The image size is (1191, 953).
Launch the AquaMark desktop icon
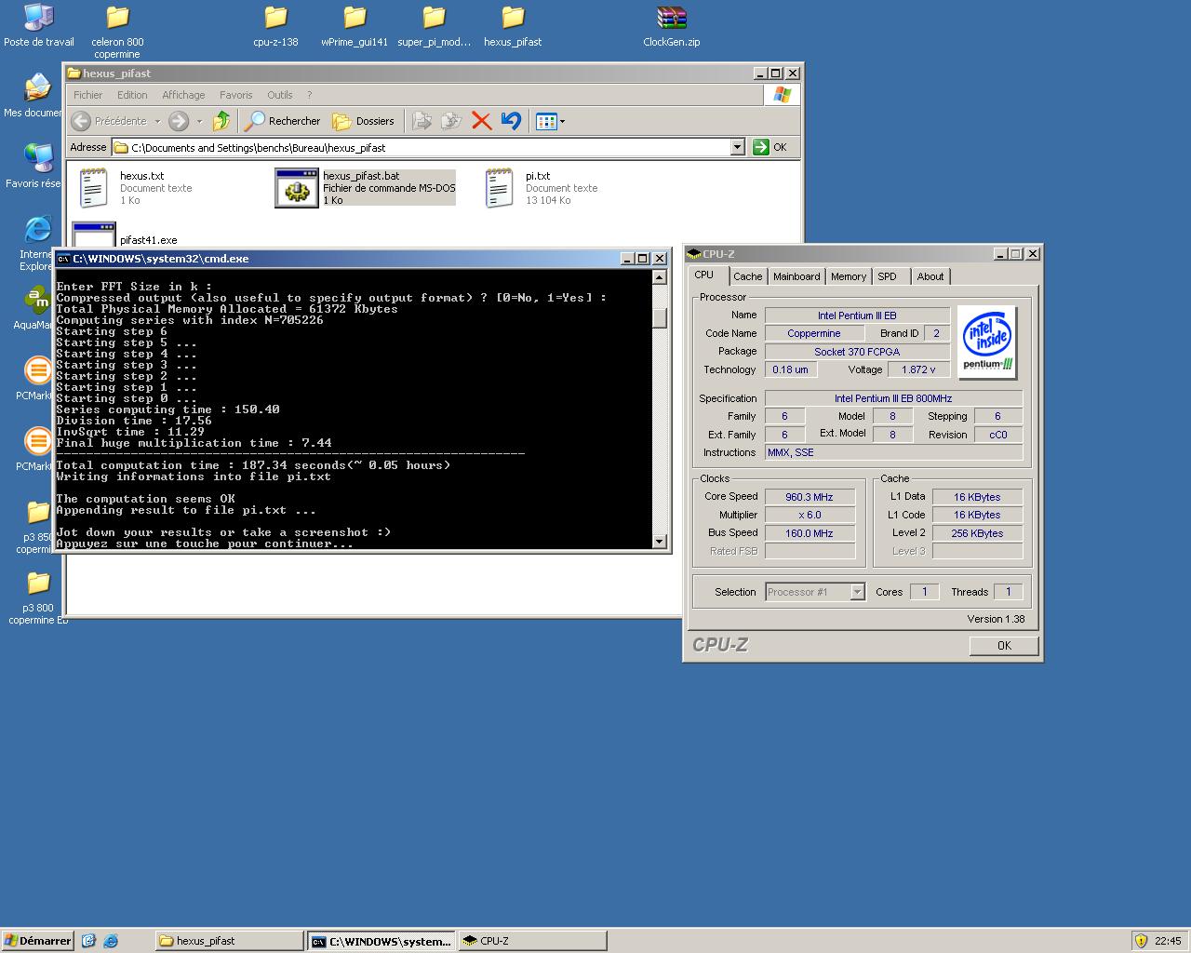[38, 302]
